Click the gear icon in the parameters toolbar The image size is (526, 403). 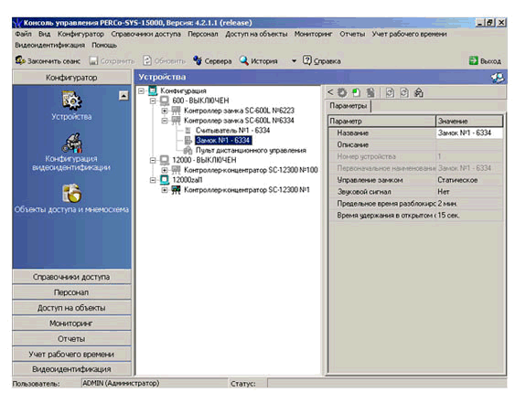point(342,93)
